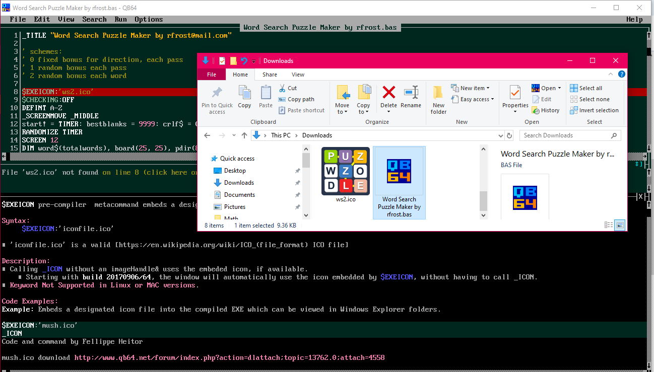Click the Rename icon in Organize group
The height and width of the screenshot is (372, 654).
tap(411, 92)
